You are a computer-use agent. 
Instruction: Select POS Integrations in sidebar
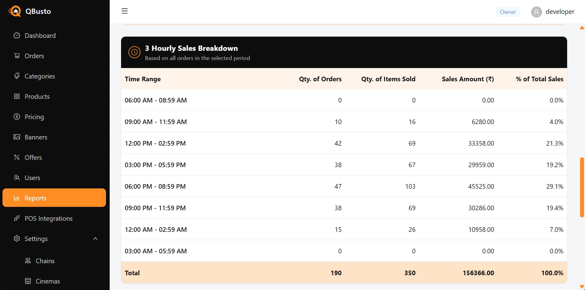coord(54,218)
